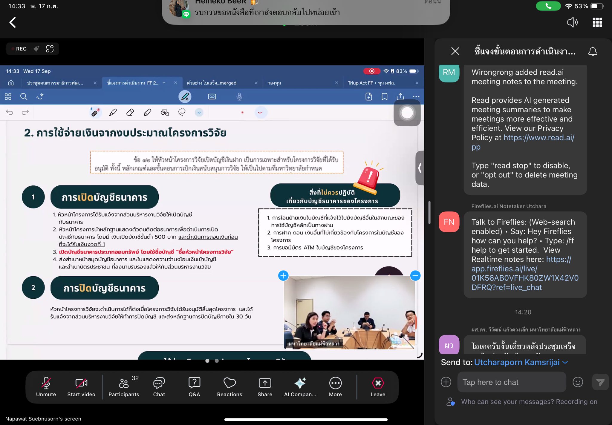This screenshot has height=425, width=612.
Task: Tap the chat message input field
Action: tap(512, 382)
